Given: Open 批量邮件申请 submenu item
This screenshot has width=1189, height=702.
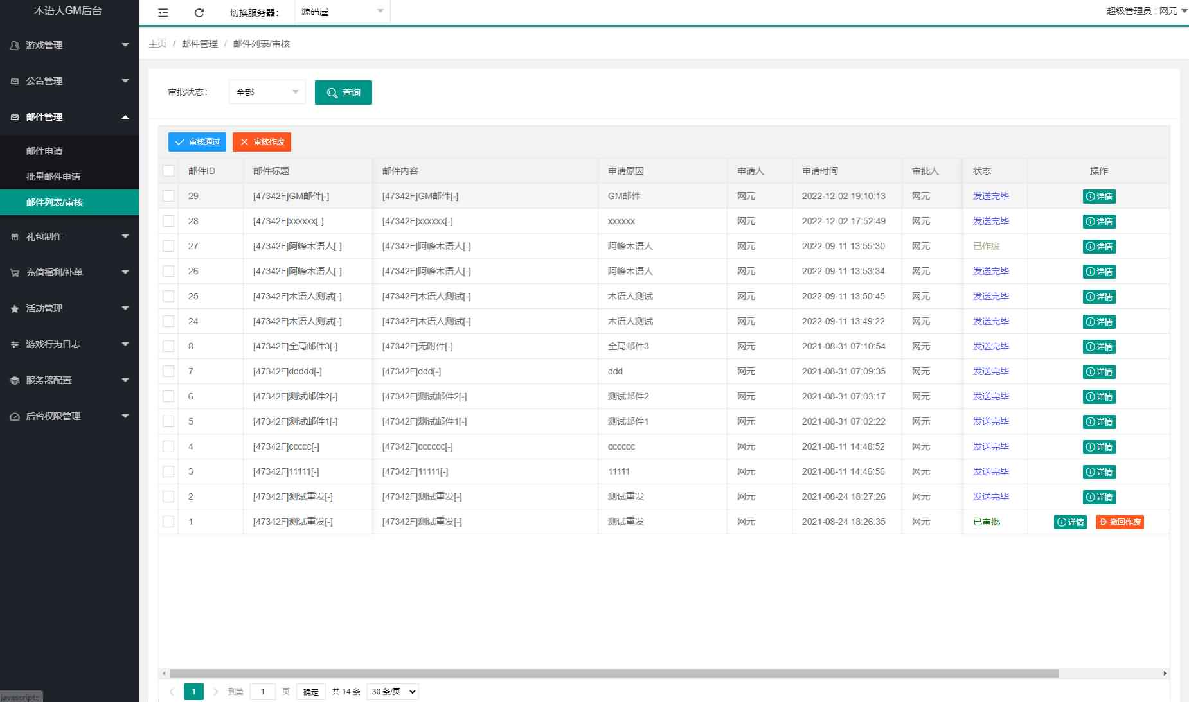Looking at the screenshot, I should point(69,177).
